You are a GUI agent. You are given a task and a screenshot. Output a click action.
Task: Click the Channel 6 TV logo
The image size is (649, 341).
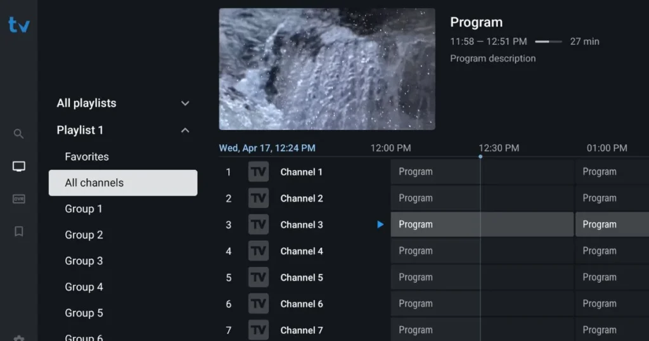pyautogui.click(x=259, y=304)
